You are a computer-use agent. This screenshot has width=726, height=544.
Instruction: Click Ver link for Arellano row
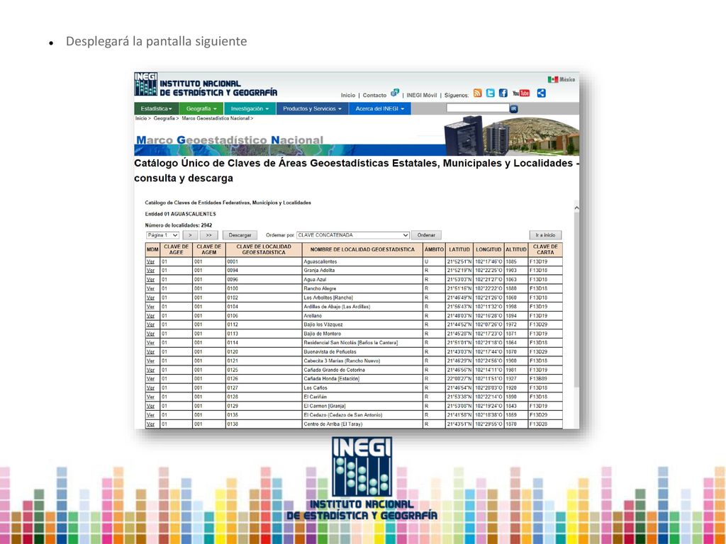point(150,316)
